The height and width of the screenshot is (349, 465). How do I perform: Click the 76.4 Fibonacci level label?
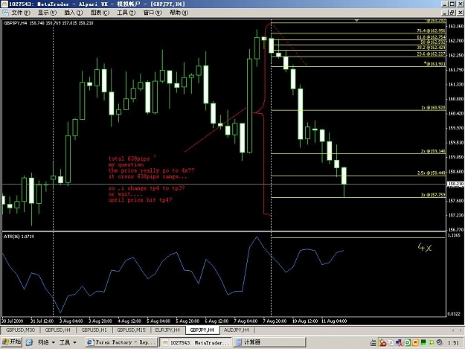432,31
